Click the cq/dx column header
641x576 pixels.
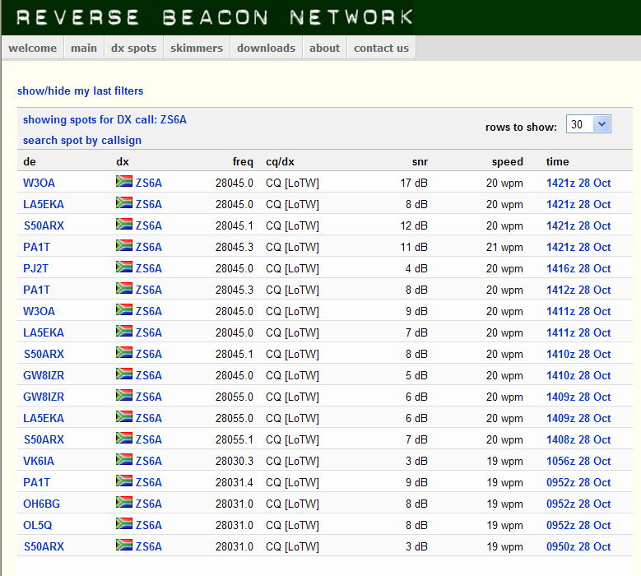click(280, 162)
